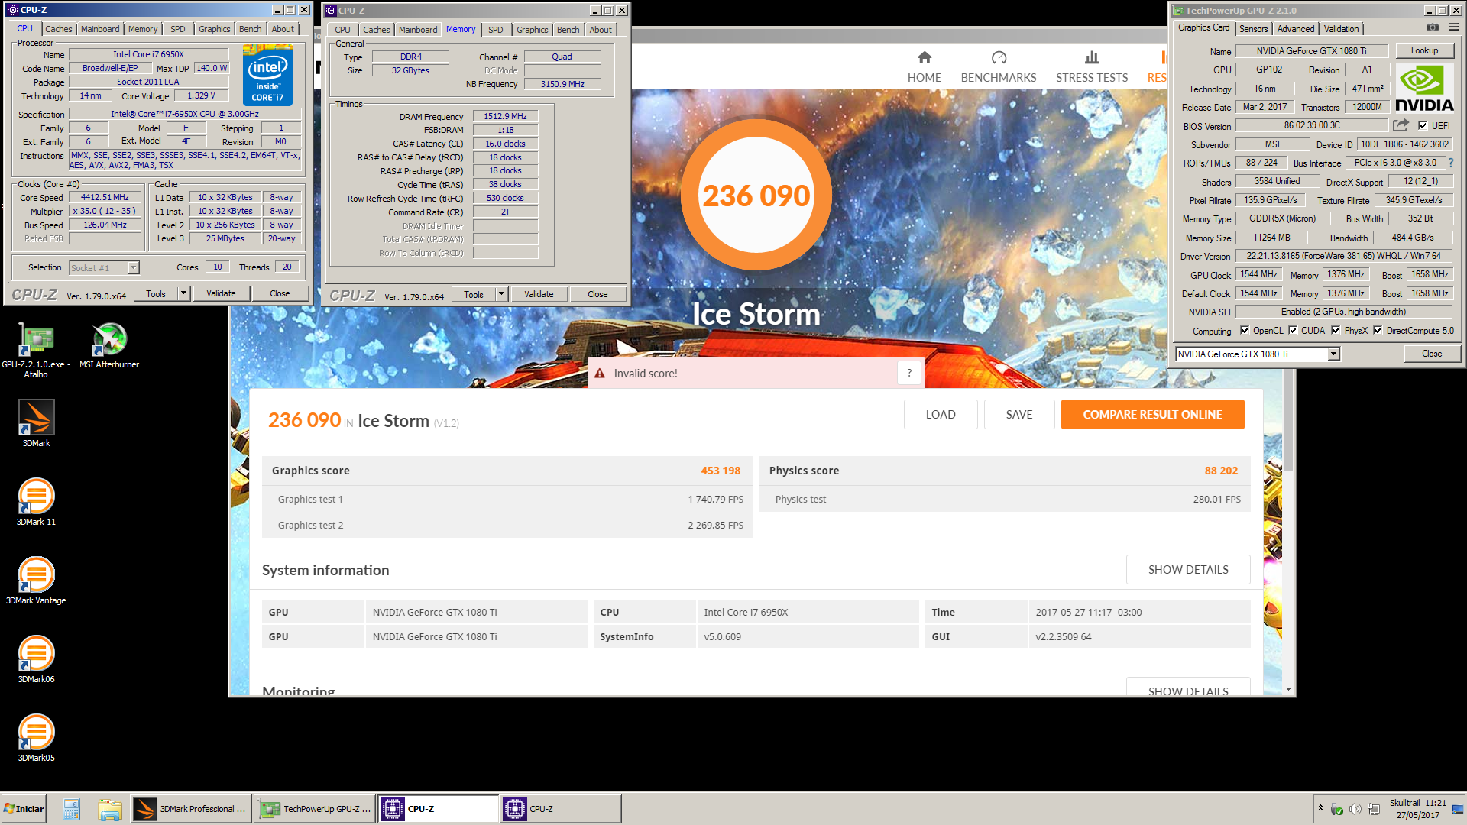Image resolution: width=1467 pixels, height=825 pixels.
Task: Open the GPU selector dropdown in GPU-Z
Action: pos(1333,354)
